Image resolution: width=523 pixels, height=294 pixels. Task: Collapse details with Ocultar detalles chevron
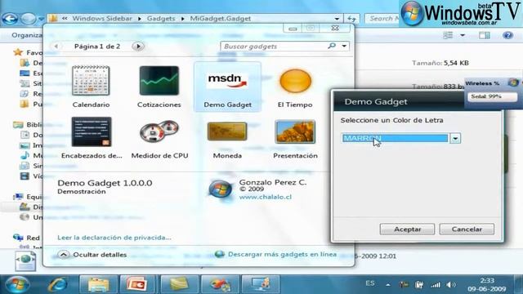[x=64, y=255]
